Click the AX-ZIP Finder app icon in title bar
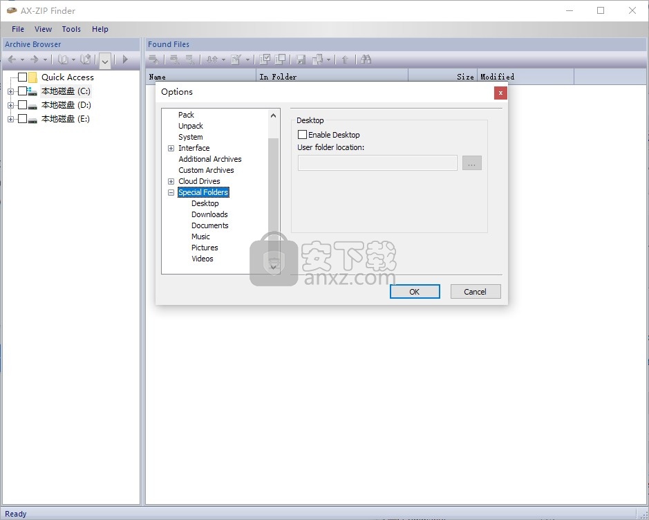Image resolution: width=649 pixels, height=520 pixels. pos(12,10)
